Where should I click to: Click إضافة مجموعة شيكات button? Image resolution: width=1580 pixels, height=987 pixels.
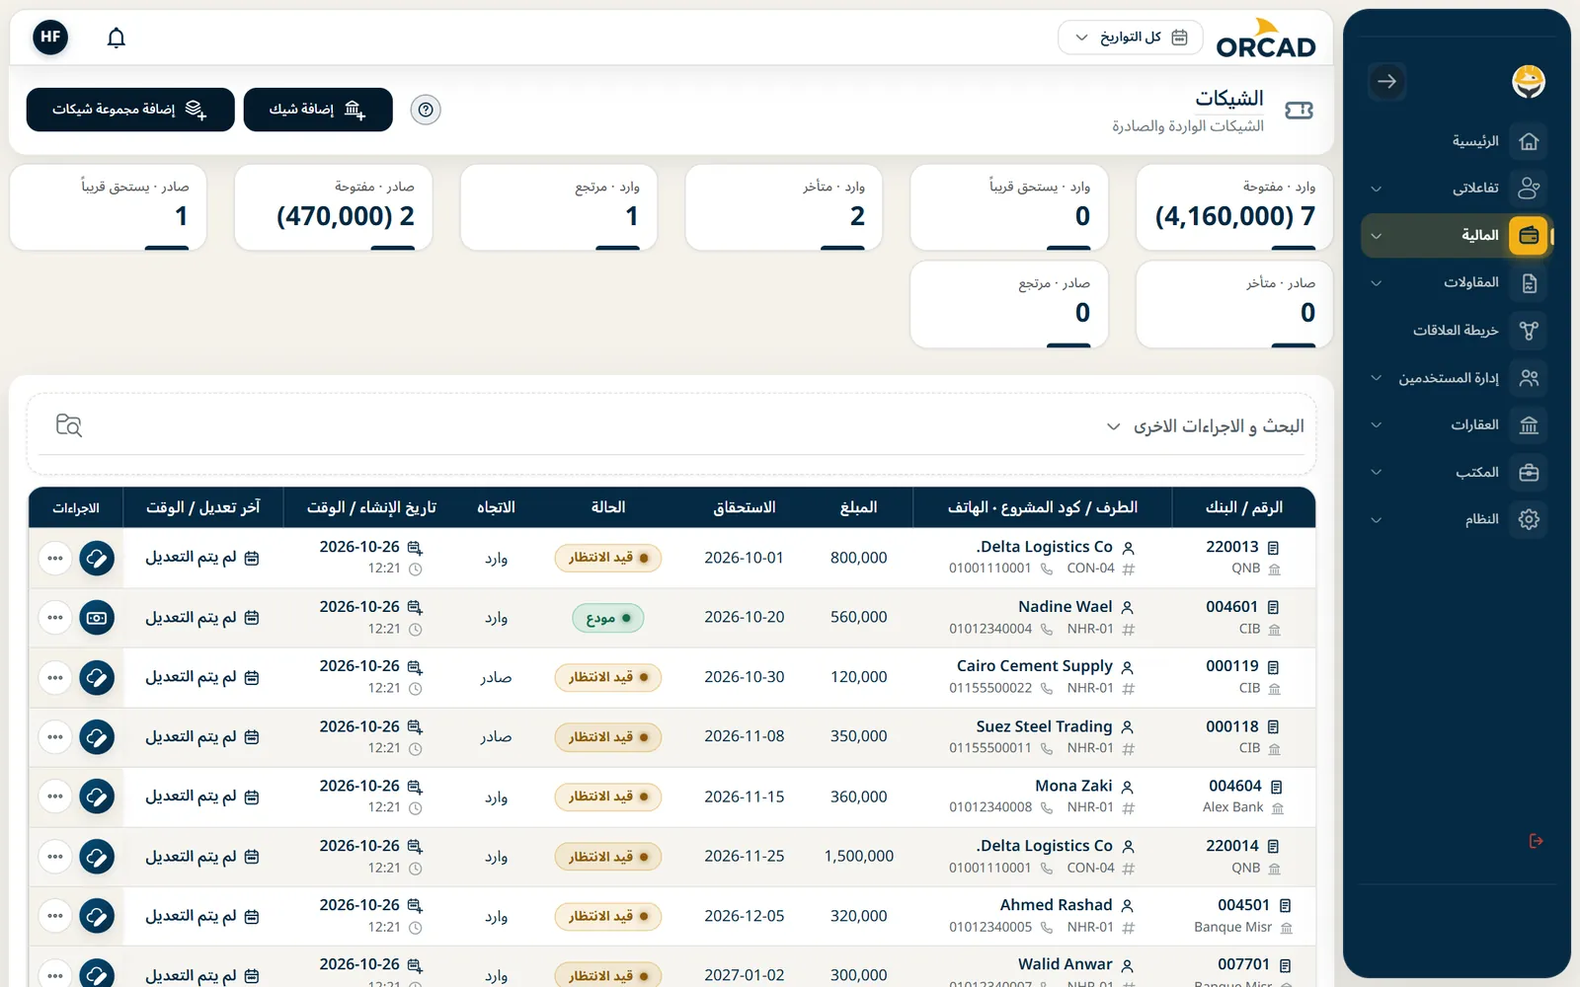click(130, 110)
